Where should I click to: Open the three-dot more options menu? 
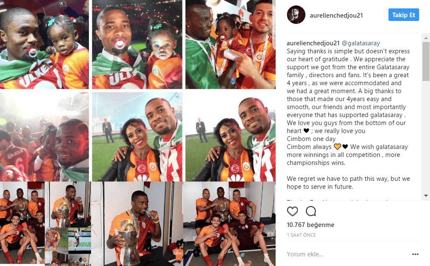click(415, 254)
